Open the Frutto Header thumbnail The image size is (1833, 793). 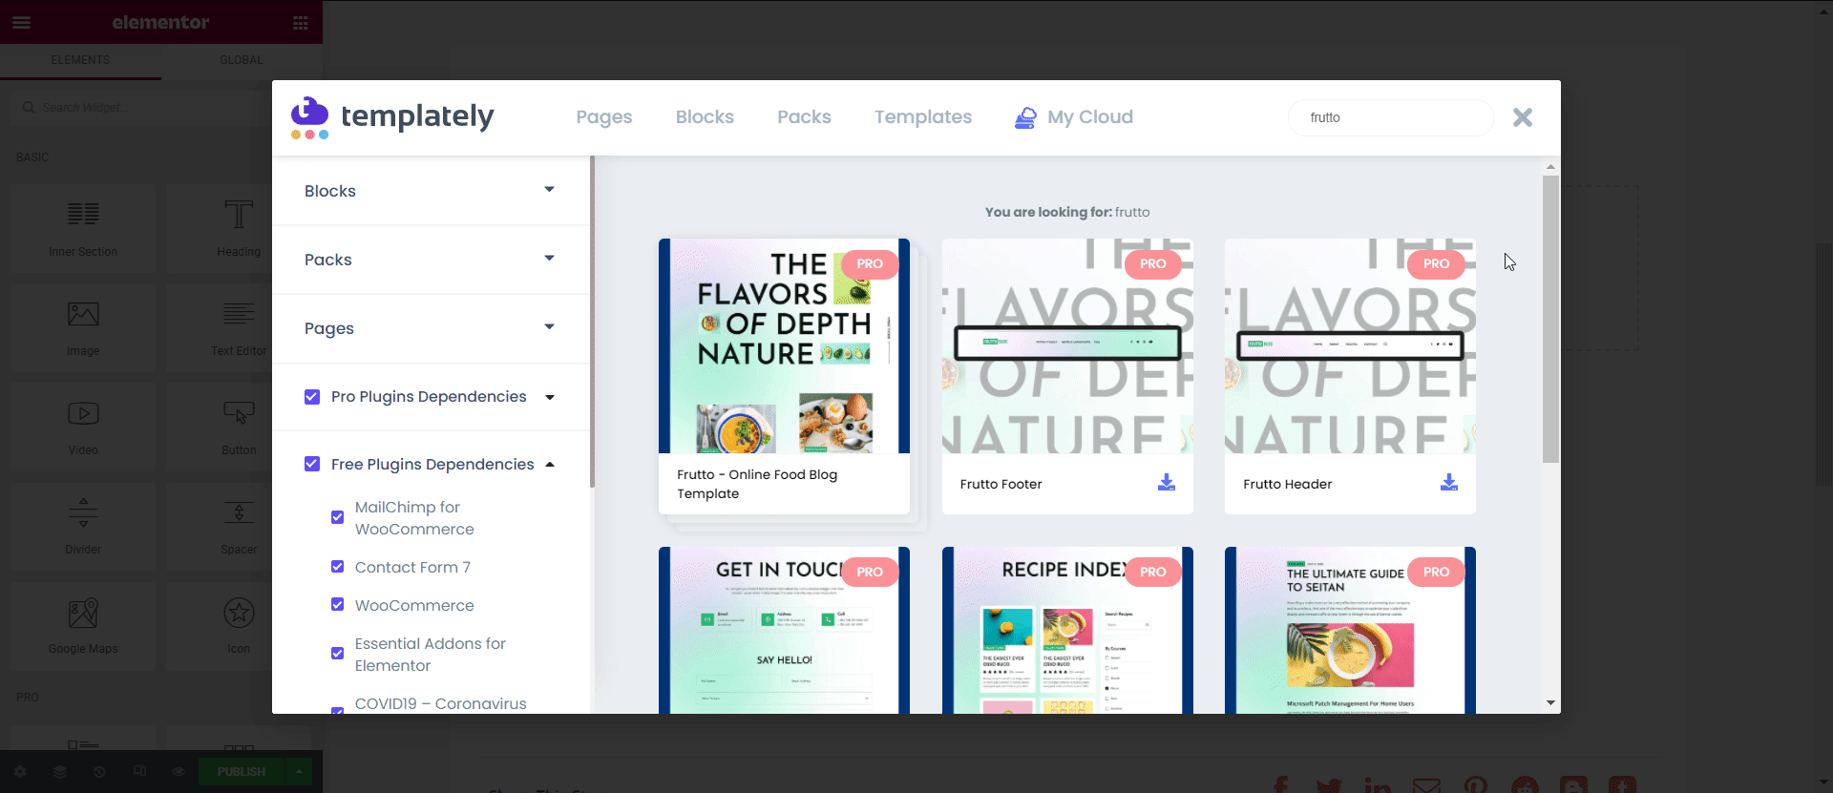[1350, 345]
